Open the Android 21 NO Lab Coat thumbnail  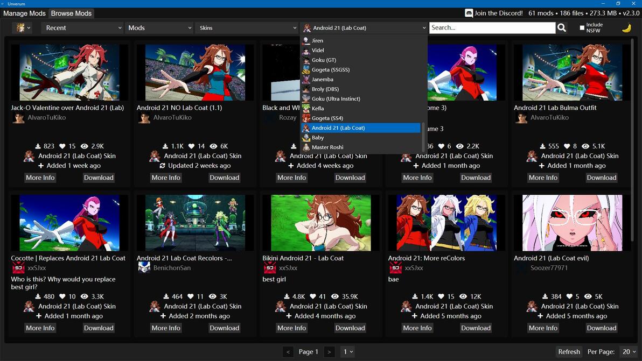tap(196, 73)
